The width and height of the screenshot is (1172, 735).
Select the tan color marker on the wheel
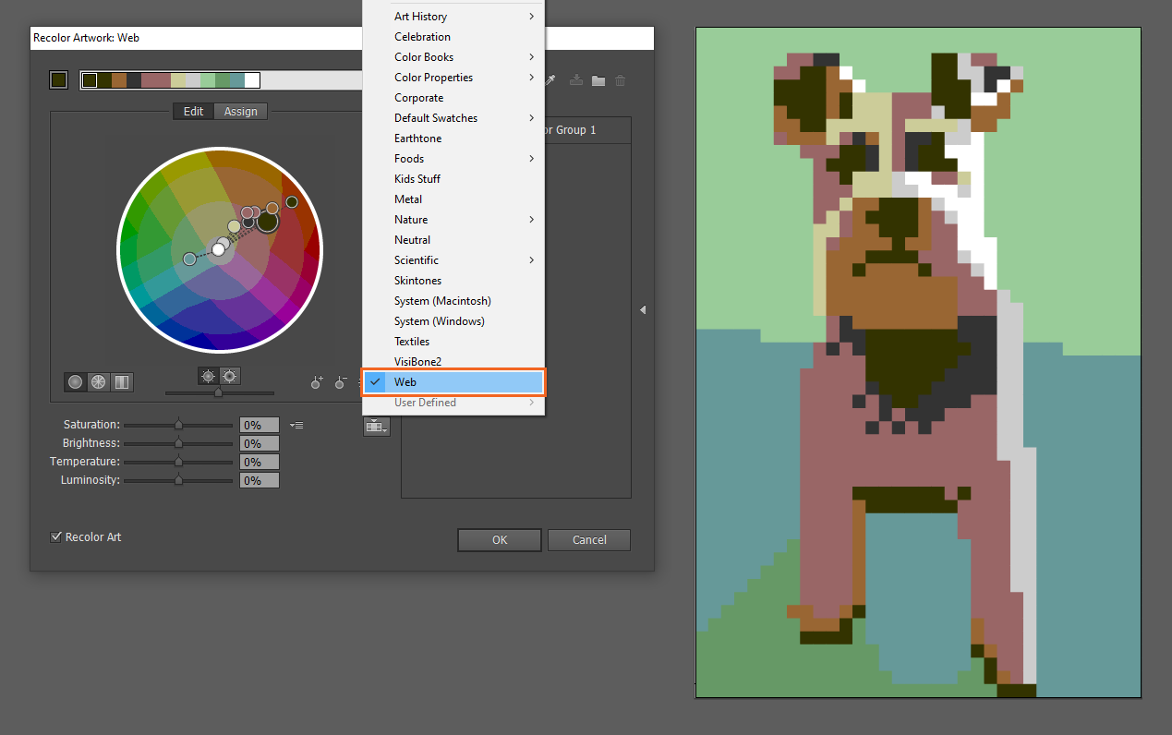coord(235,226)
